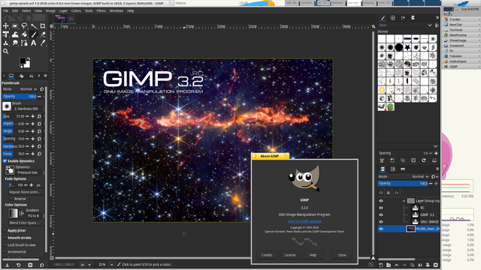481x270 pixels.
Task: Create a new layer with bottom icon
Action: 381,265
